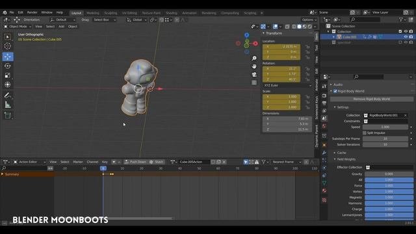Toggle the Split Impulse checkbox

pos(365,133)
